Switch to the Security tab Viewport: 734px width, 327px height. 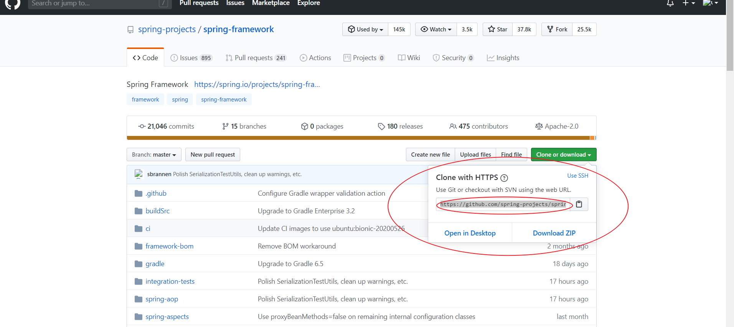pos(454,58)
